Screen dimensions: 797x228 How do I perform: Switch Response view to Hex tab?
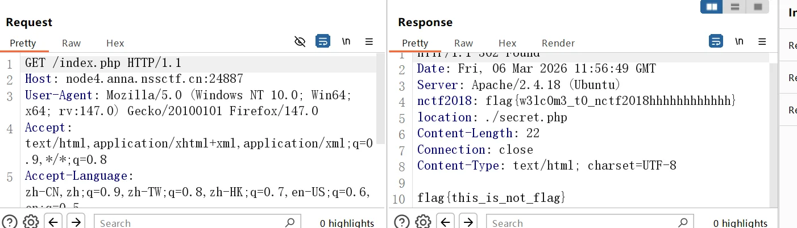coord(507,43)
